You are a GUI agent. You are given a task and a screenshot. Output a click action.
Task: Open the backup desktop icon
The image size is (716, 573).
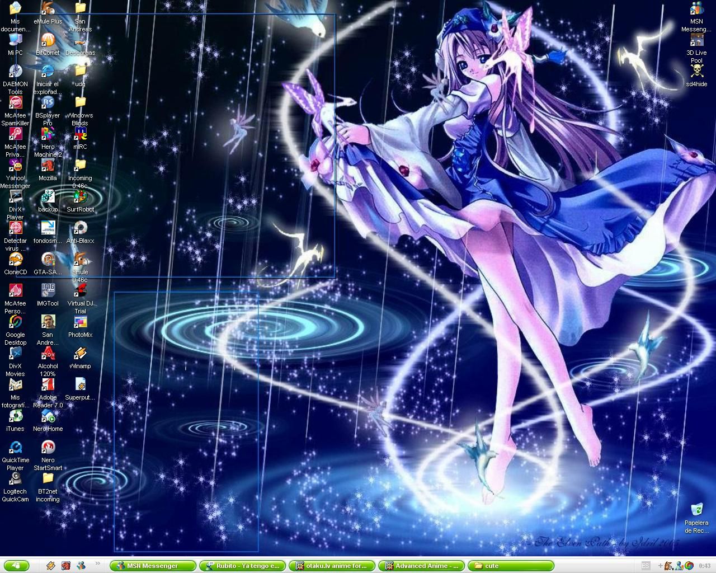(48, 200)
